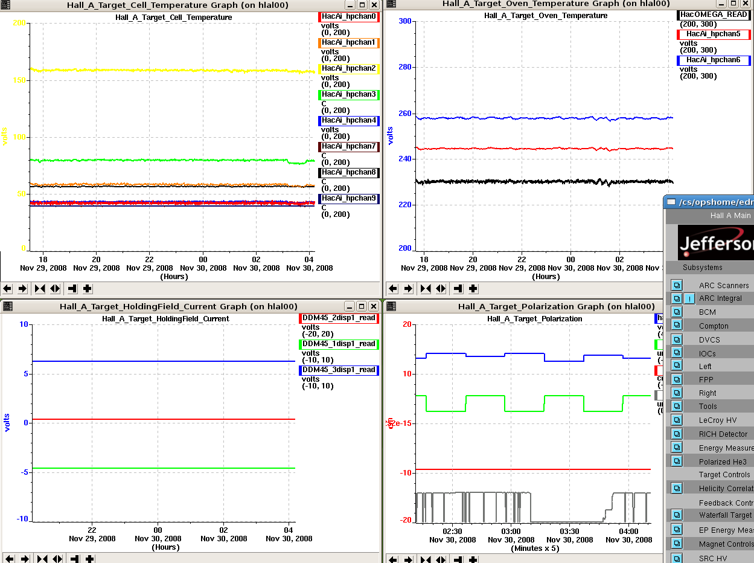Click the 'Hall A Main' panel heading
Screen dimensions: 754x563
(x=730, y=216)
